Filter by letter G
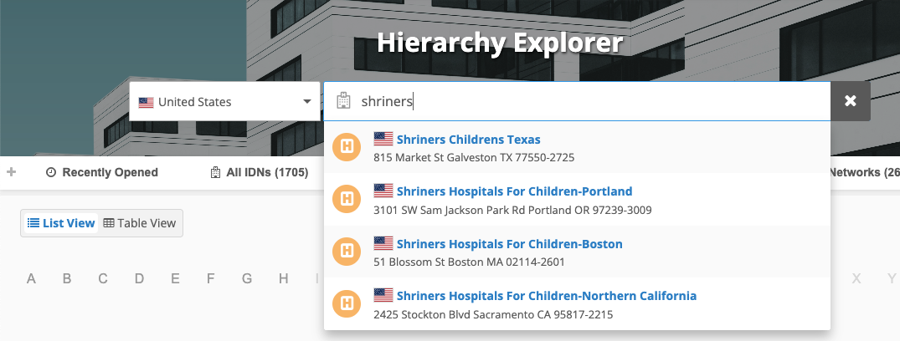Image resolution: width=900 pixels, height=341 pixels. [x=247, y=279]
